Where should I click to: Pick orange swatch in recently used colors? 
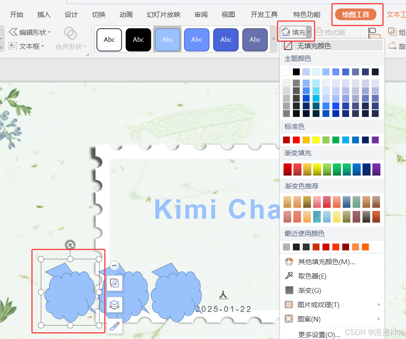click(365, 247)
